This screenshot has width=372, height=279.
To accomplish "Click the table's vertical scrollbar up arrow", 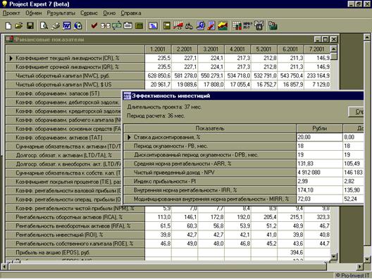I will coord(333,49).
